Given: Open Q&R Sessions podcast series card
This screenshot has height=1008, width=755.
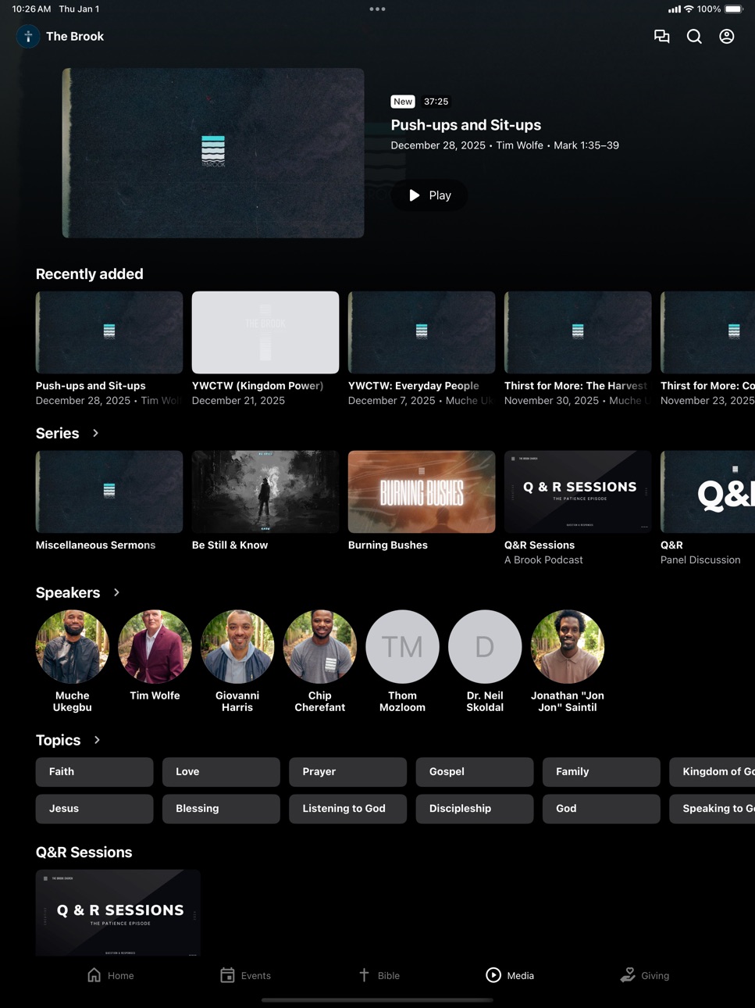Looking at the screenshot, I should pyautogui.click(x=578, y=508).
